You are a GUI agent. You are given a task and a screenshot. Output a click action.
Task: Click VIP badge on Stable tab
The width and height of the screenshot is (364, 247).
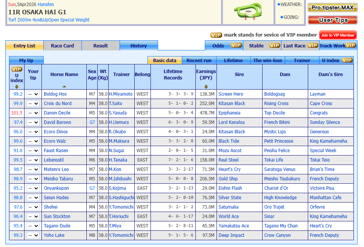[x=275, y=46]
